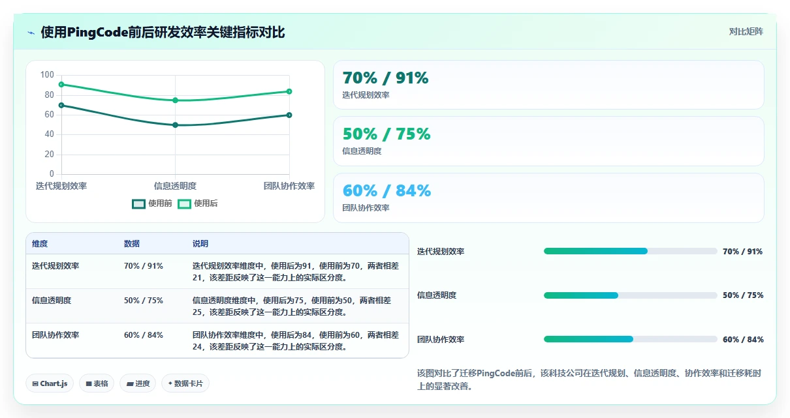Click the 信息透明度 progress bar
The image size is (790, 418).
[630, 295]
